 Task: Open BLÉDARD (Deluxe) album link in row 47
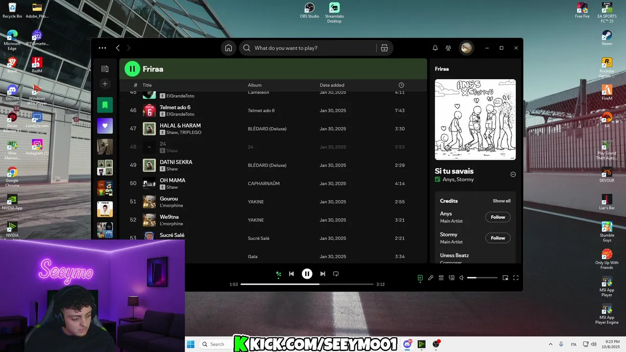coord(267,129)
